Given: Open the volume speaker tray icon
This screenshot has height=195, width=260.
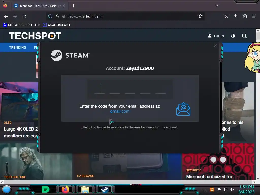Looking at the screenshot, I should pyautogui.click(x=232, y=189).
